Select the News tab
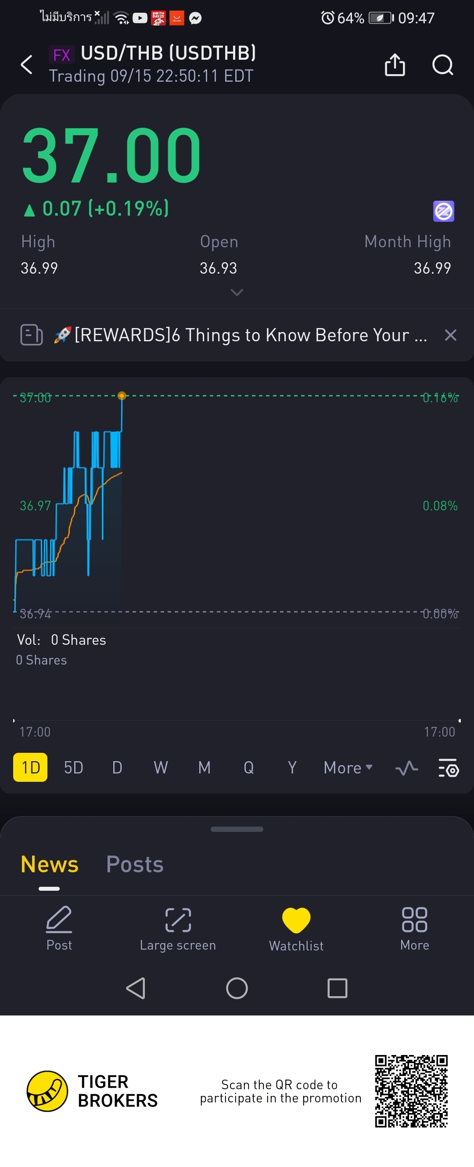Screen dimensions: 474x1167 (x=49, y=864)
